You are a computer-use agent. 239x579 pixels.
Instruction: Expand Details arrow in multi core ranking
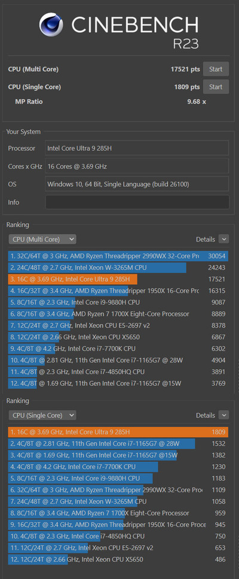[223, 239]
